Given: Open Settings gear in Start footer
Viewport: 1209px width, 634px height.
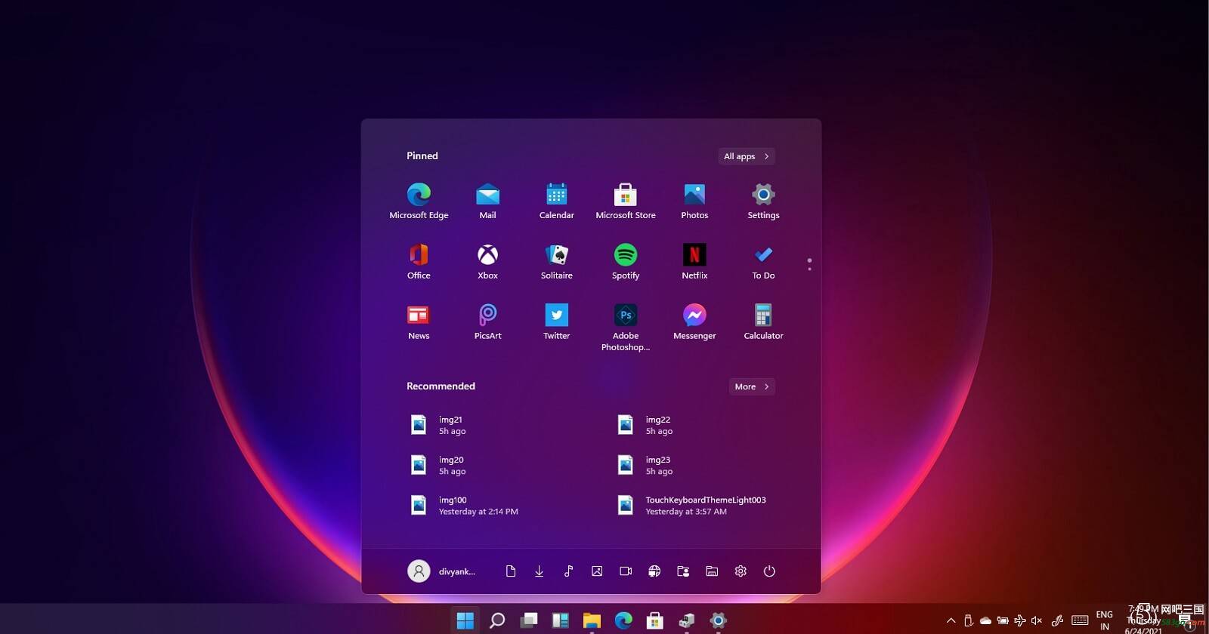Looking at the screenshot, I should click(x=741, y=571).
